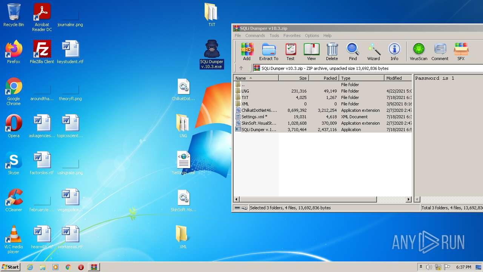Click the Add toolbar icon in WinRAR
Screen dimensions: 483x272
(x=247, y=52)
